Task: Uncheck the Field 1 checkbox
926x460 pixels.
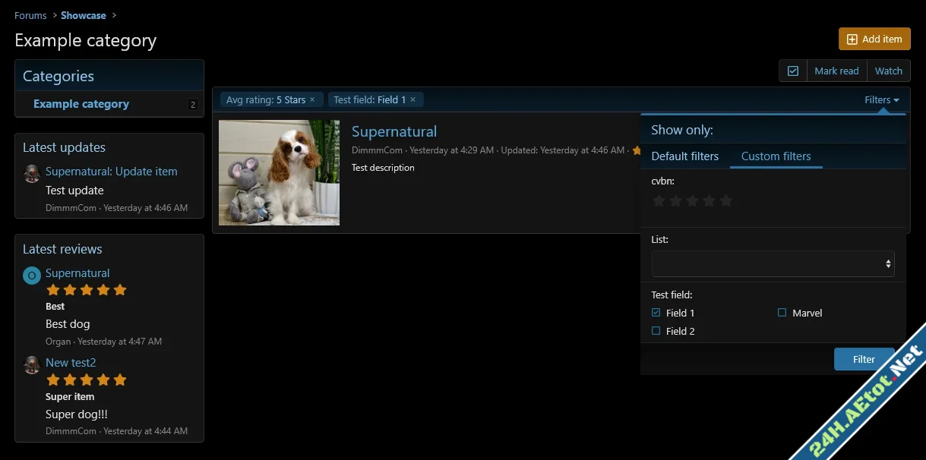Action: coord(656,312)
